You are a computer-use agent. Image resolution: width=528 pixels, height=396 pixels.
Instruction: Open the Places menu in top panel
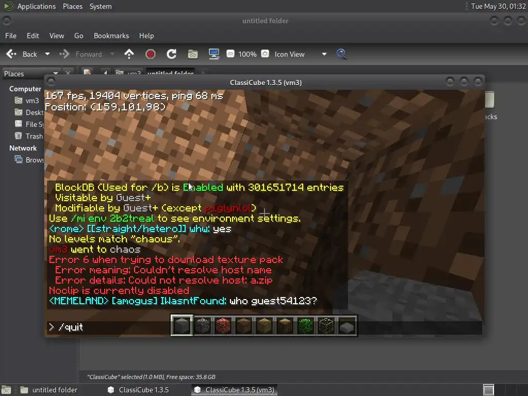click(73, 6)
